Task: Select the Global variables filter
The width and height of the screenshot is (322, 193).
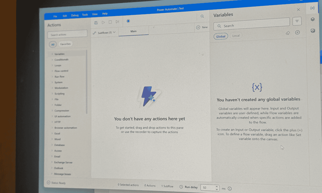Action: click(221, 36)
